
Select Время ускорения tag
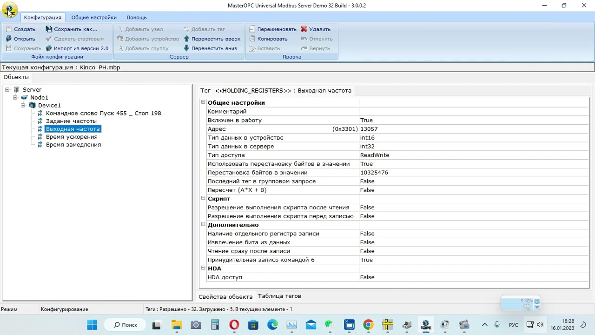pos(72,137)
